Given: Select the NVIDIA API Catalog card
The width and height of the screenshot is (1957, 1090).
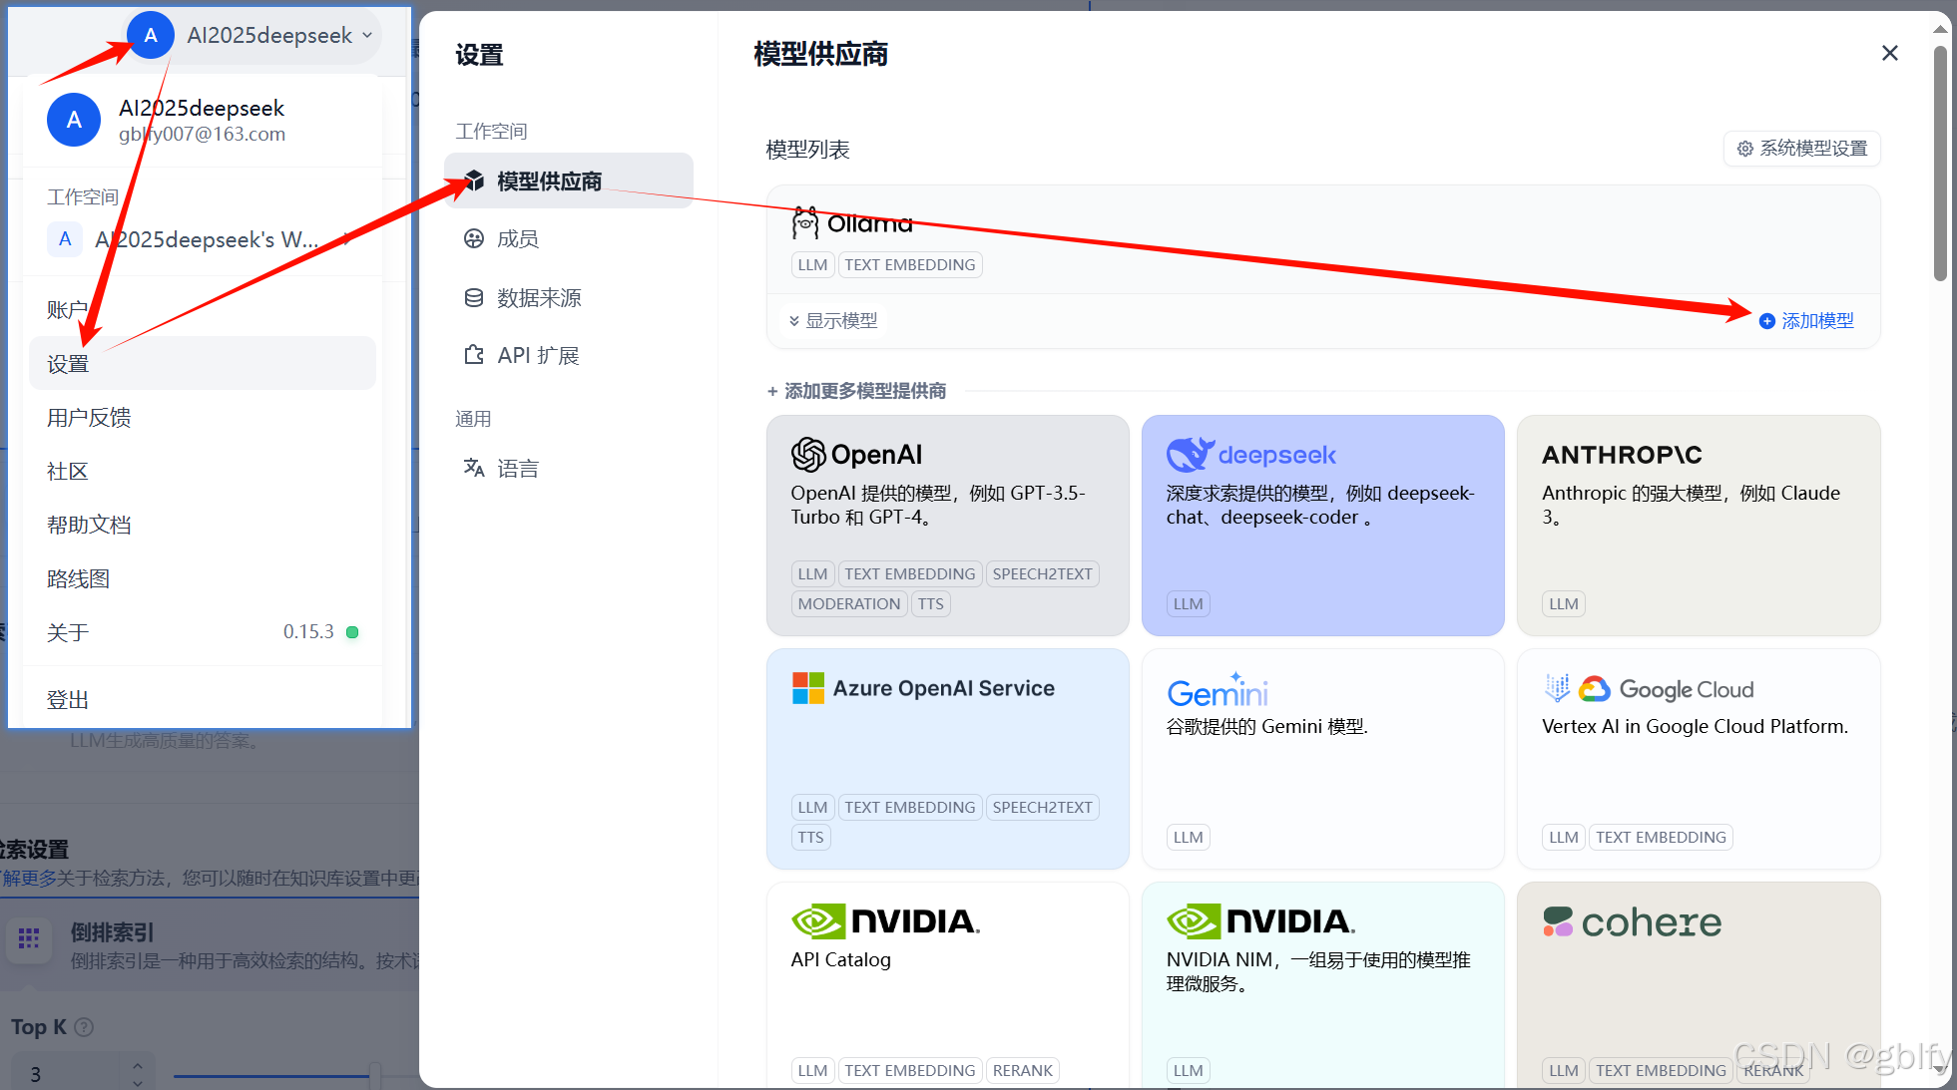Looking at the screenshot, I should pos(948,985).
